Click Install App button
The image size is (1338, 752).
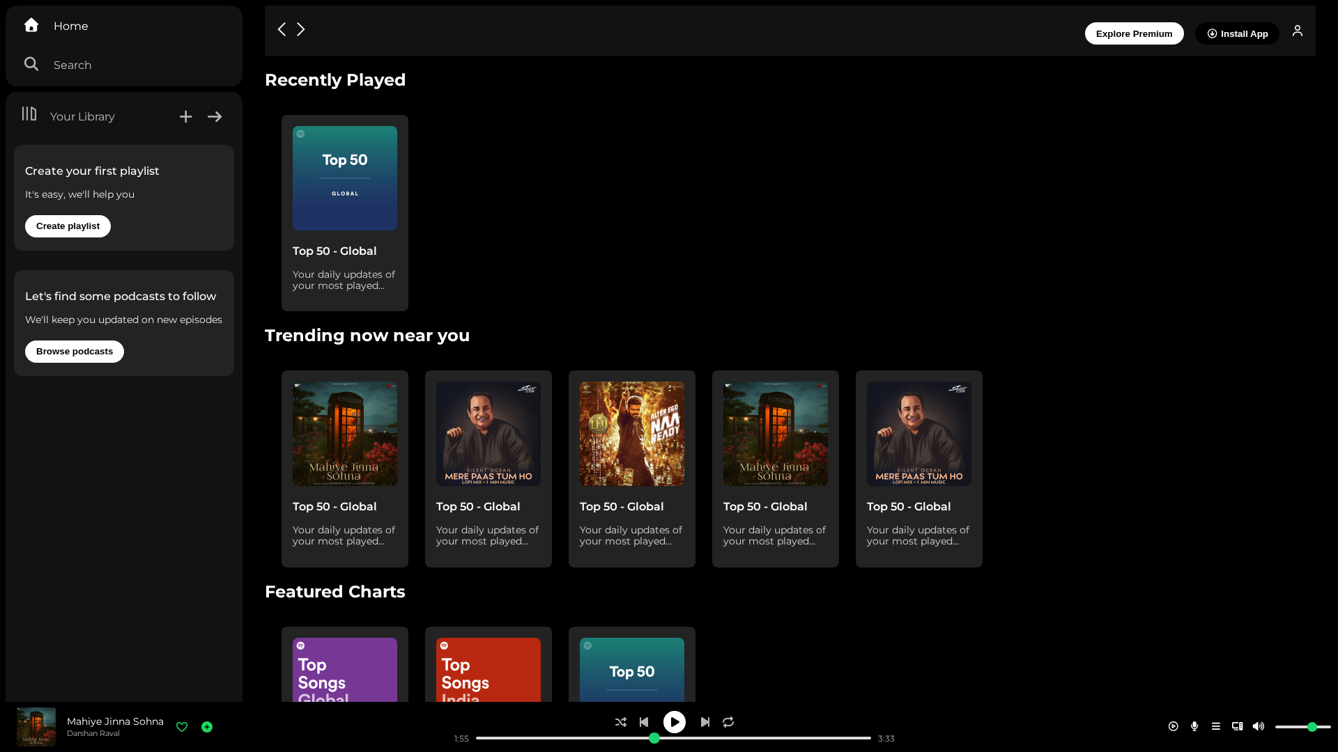click(1237, 33)
